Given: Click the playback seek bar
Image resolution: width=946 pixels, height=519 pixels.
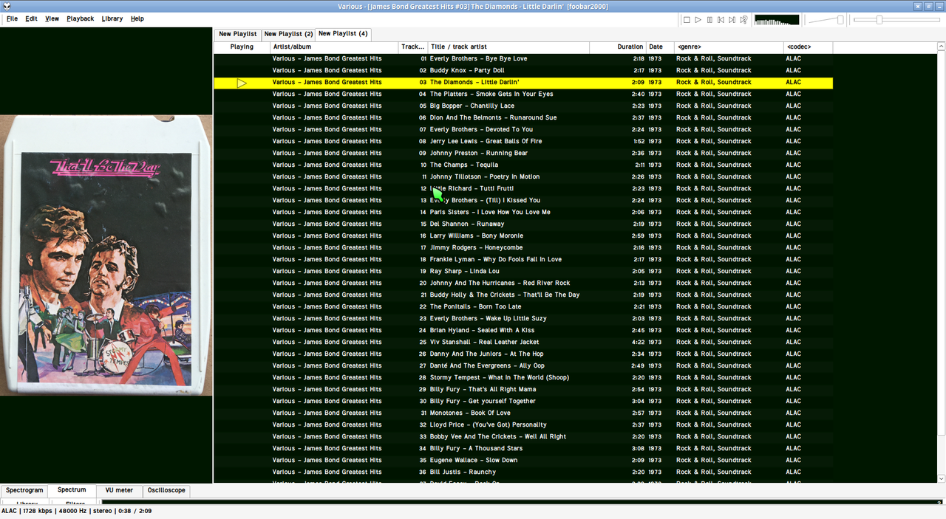Looking at the screenshot, I should [897, 20].
